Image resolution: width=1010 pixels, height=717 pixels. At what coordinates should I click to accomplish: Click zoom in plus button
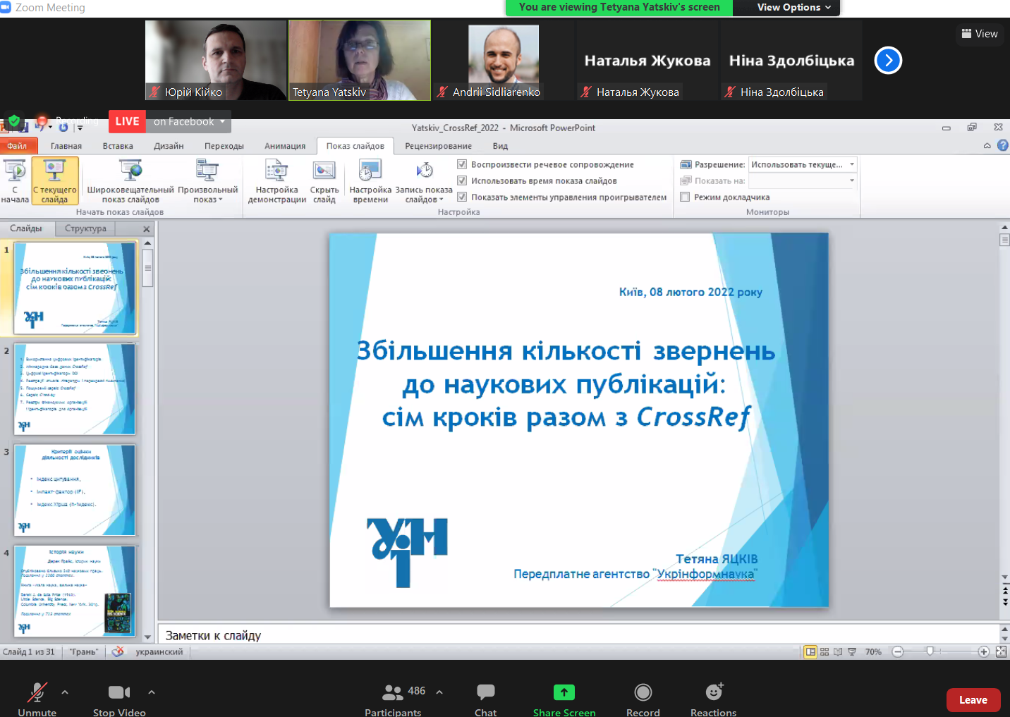click(x=984, y=652)
